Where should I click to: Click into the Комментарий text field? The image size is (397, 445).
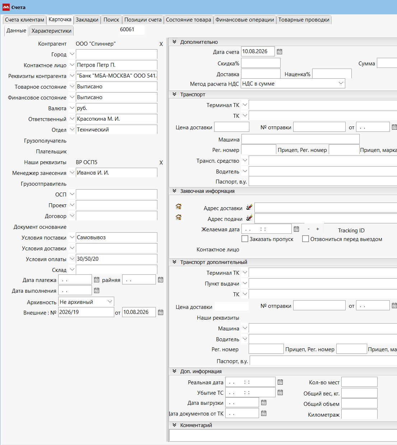[283, 435]
